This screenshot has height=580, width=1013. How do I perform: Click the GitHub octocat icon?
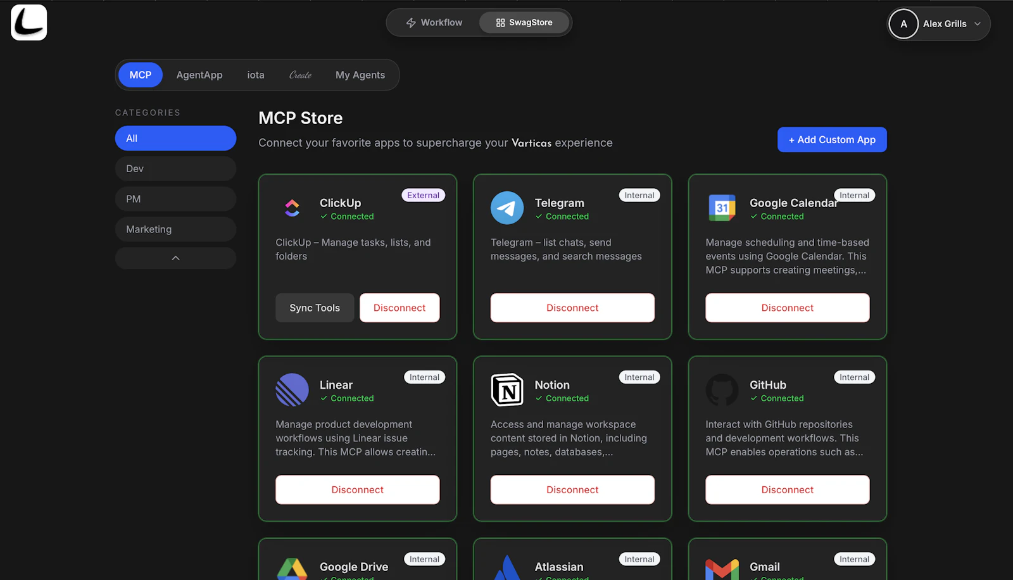[722, 389]
